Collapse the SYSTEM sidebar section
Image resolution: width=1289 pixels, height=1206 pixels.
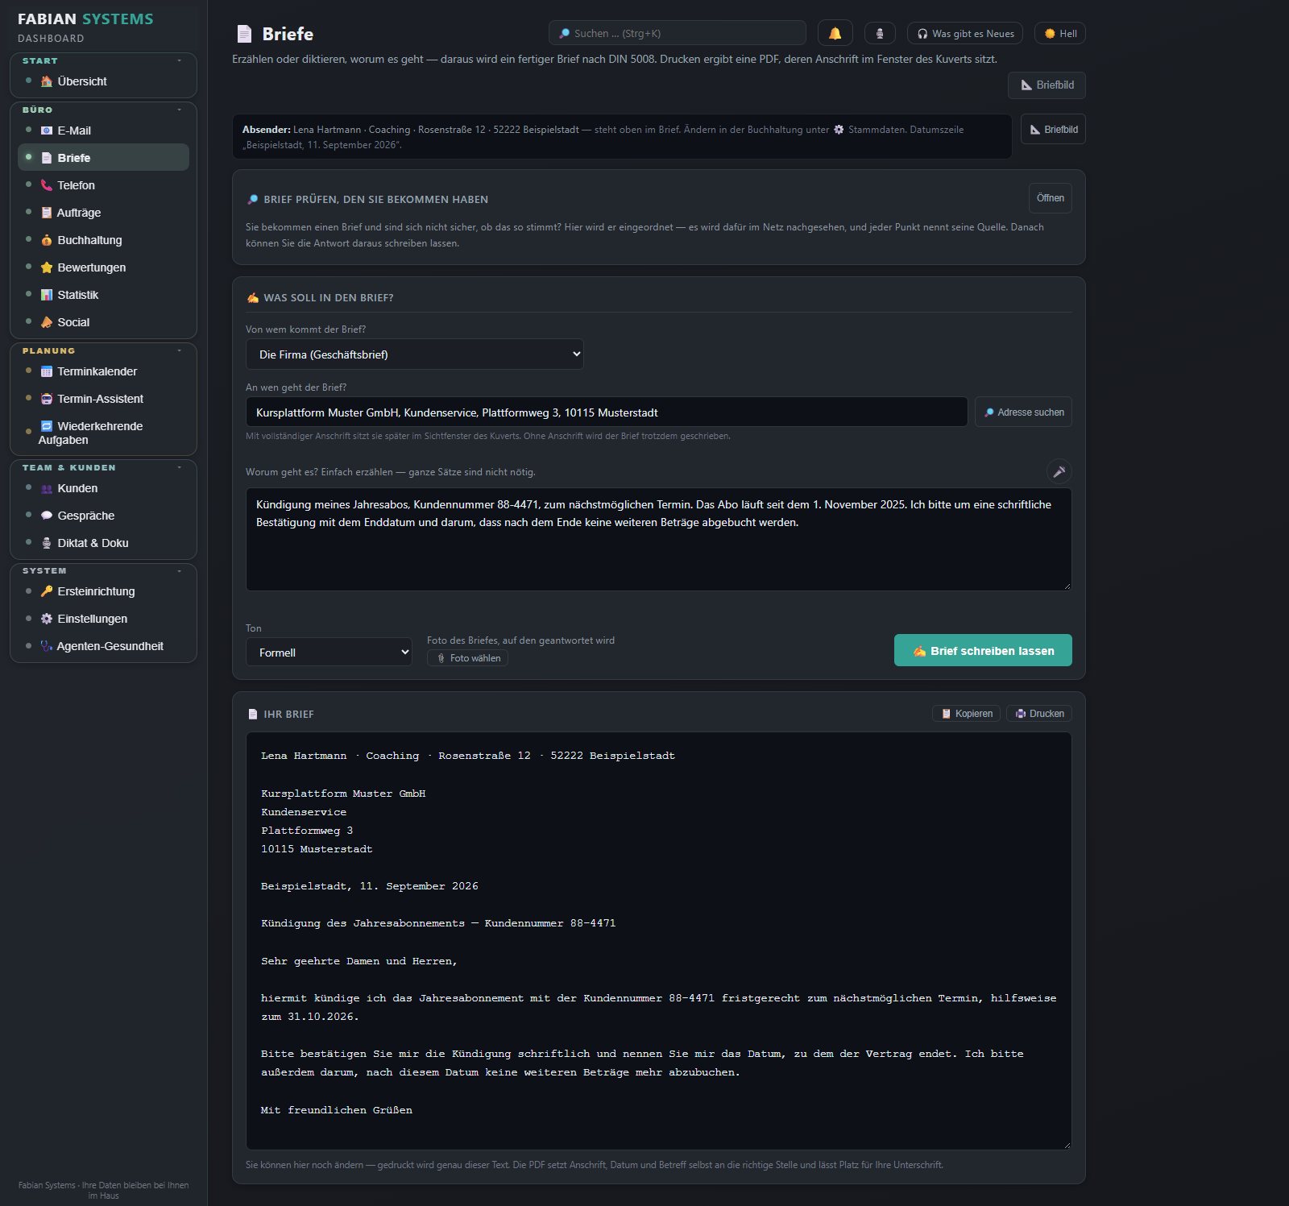point(179,570)
